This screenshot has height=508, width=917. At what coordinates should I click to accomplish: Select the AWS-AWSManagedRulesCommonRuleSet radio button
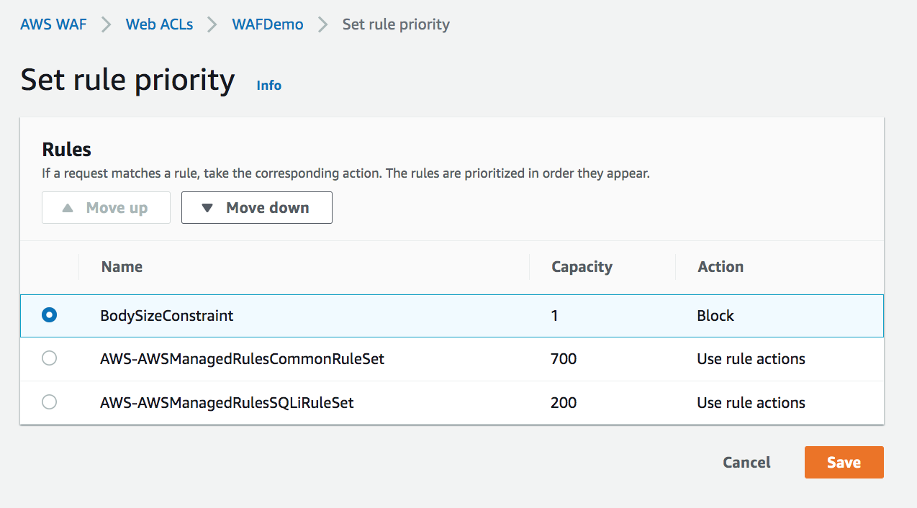coord(49,358)
